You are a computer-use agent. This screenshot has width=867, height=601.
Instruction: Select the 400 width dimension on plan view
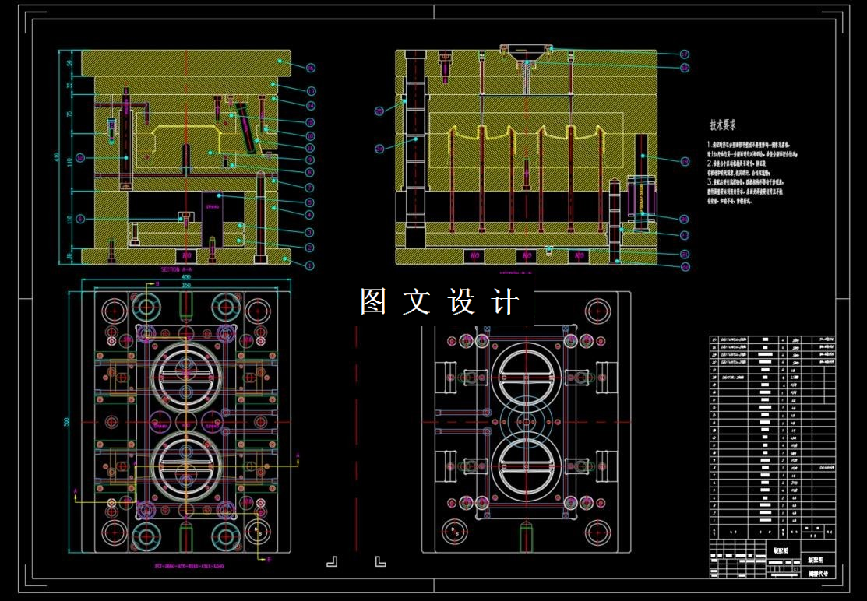point(185,277)
